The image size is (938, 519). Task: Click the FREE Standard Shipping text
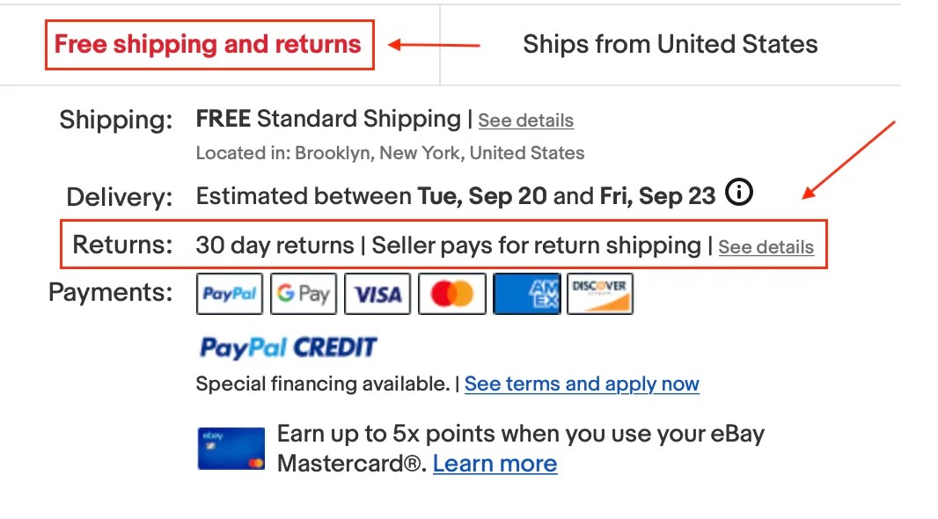(327, 119)
